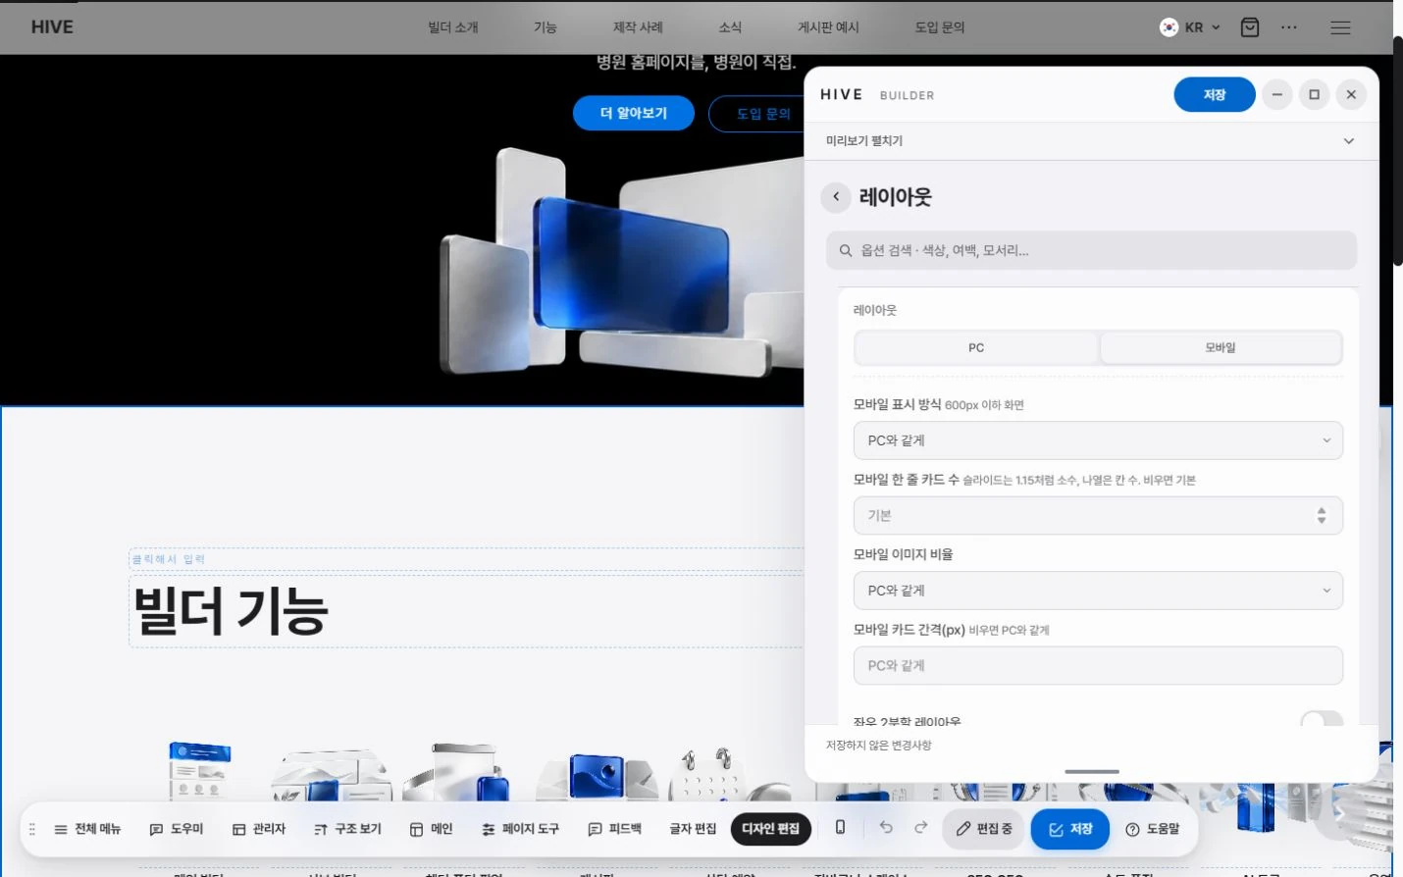Toggle the 좌우 2분할 레이아웃 switch

[1322, 720]
